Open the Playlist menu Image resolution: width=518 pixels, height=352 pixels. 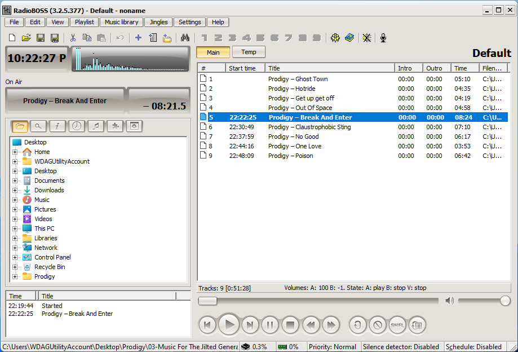tap(84, 22)
